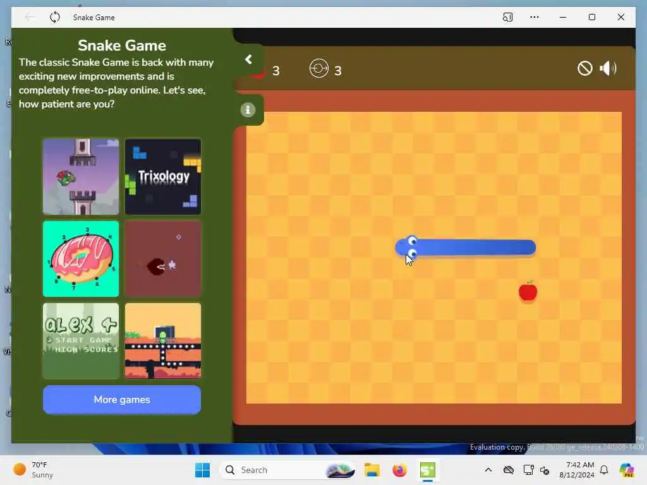The width and height of the screenshot is (647, 485).
Task: Click the back arrow in title bar
Action: [x=30, y=17]
